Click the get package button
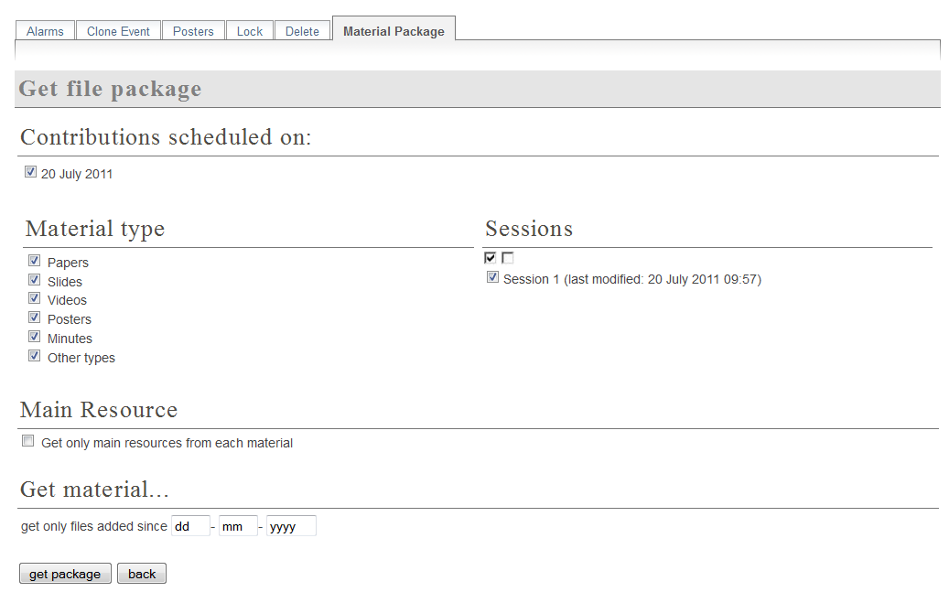949x592 pixels. tap(65, 574)
